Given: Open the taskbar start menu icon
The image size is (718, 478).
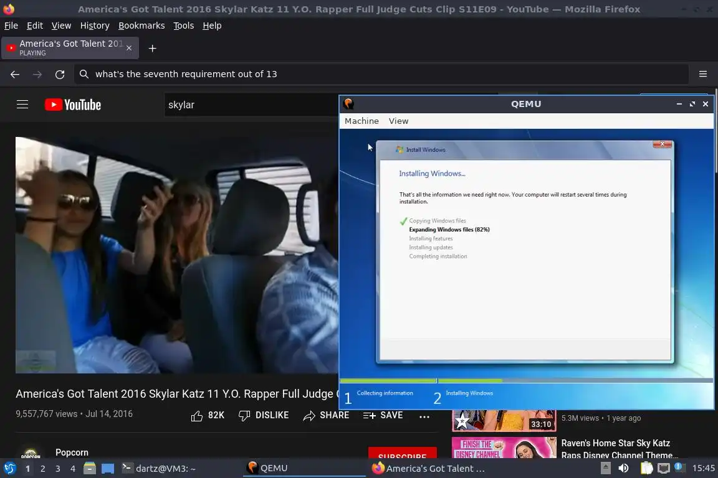Looking at the screenshot, I should pos(9,468).
